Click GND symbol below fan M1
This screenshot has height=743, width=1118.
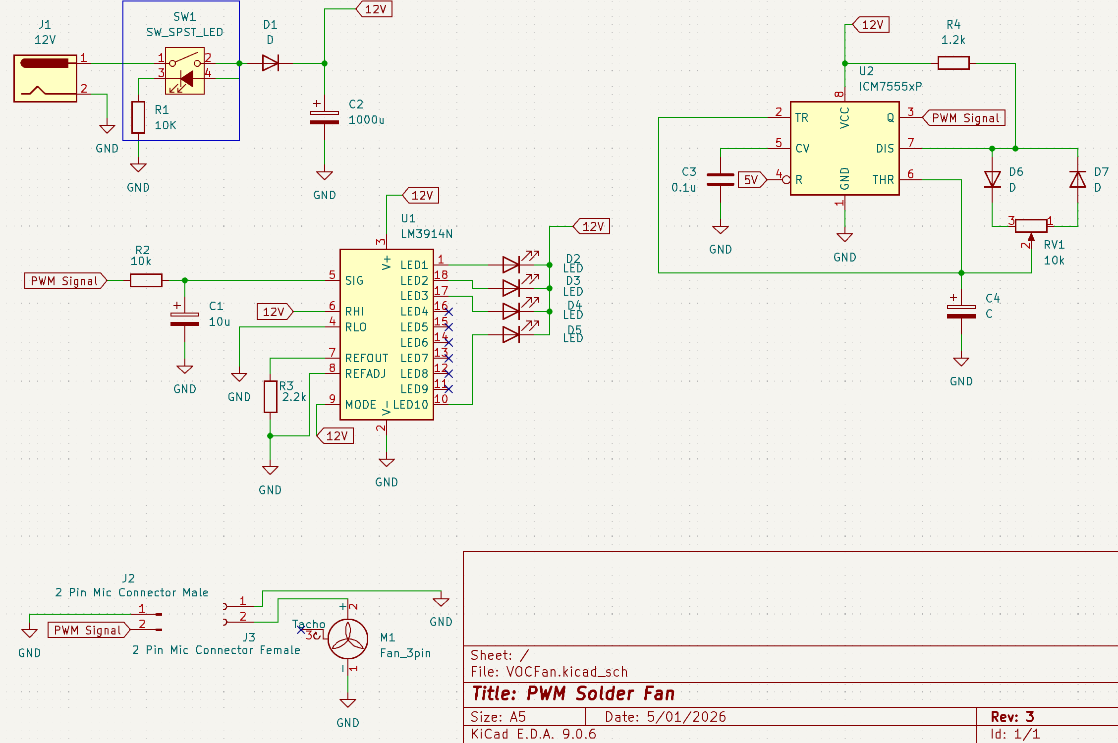click(x=348, y=703)
